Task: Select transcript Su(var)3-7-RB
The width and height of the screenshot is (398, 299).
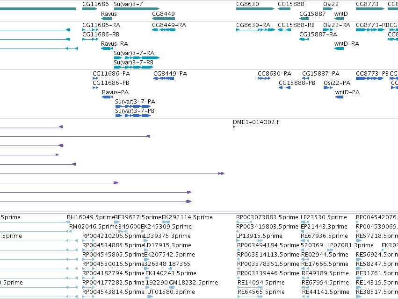Action: (133, 63)
